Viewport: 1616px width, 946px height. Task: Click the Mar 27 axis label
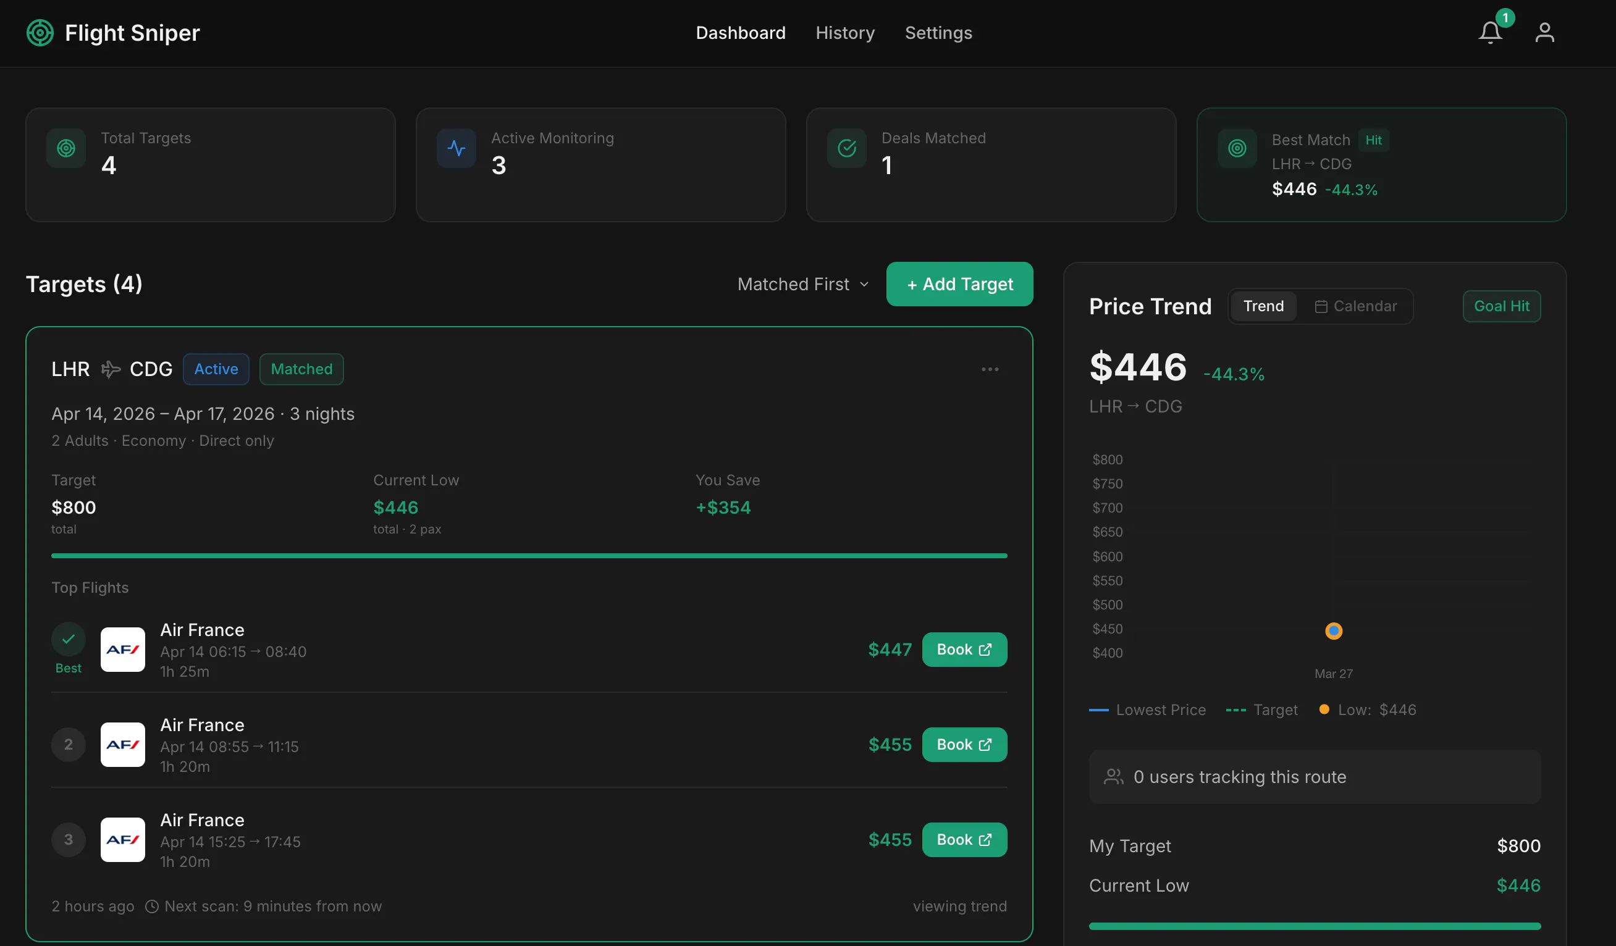(x=1333, y=674)
